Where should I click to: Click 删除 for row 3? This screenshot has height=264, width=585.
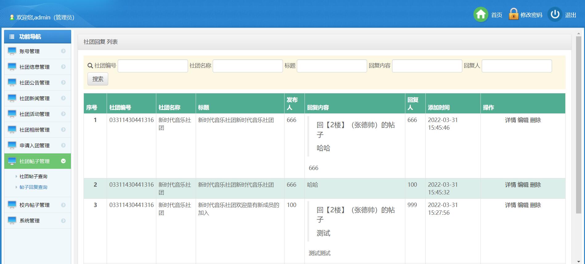pos(535,205)
